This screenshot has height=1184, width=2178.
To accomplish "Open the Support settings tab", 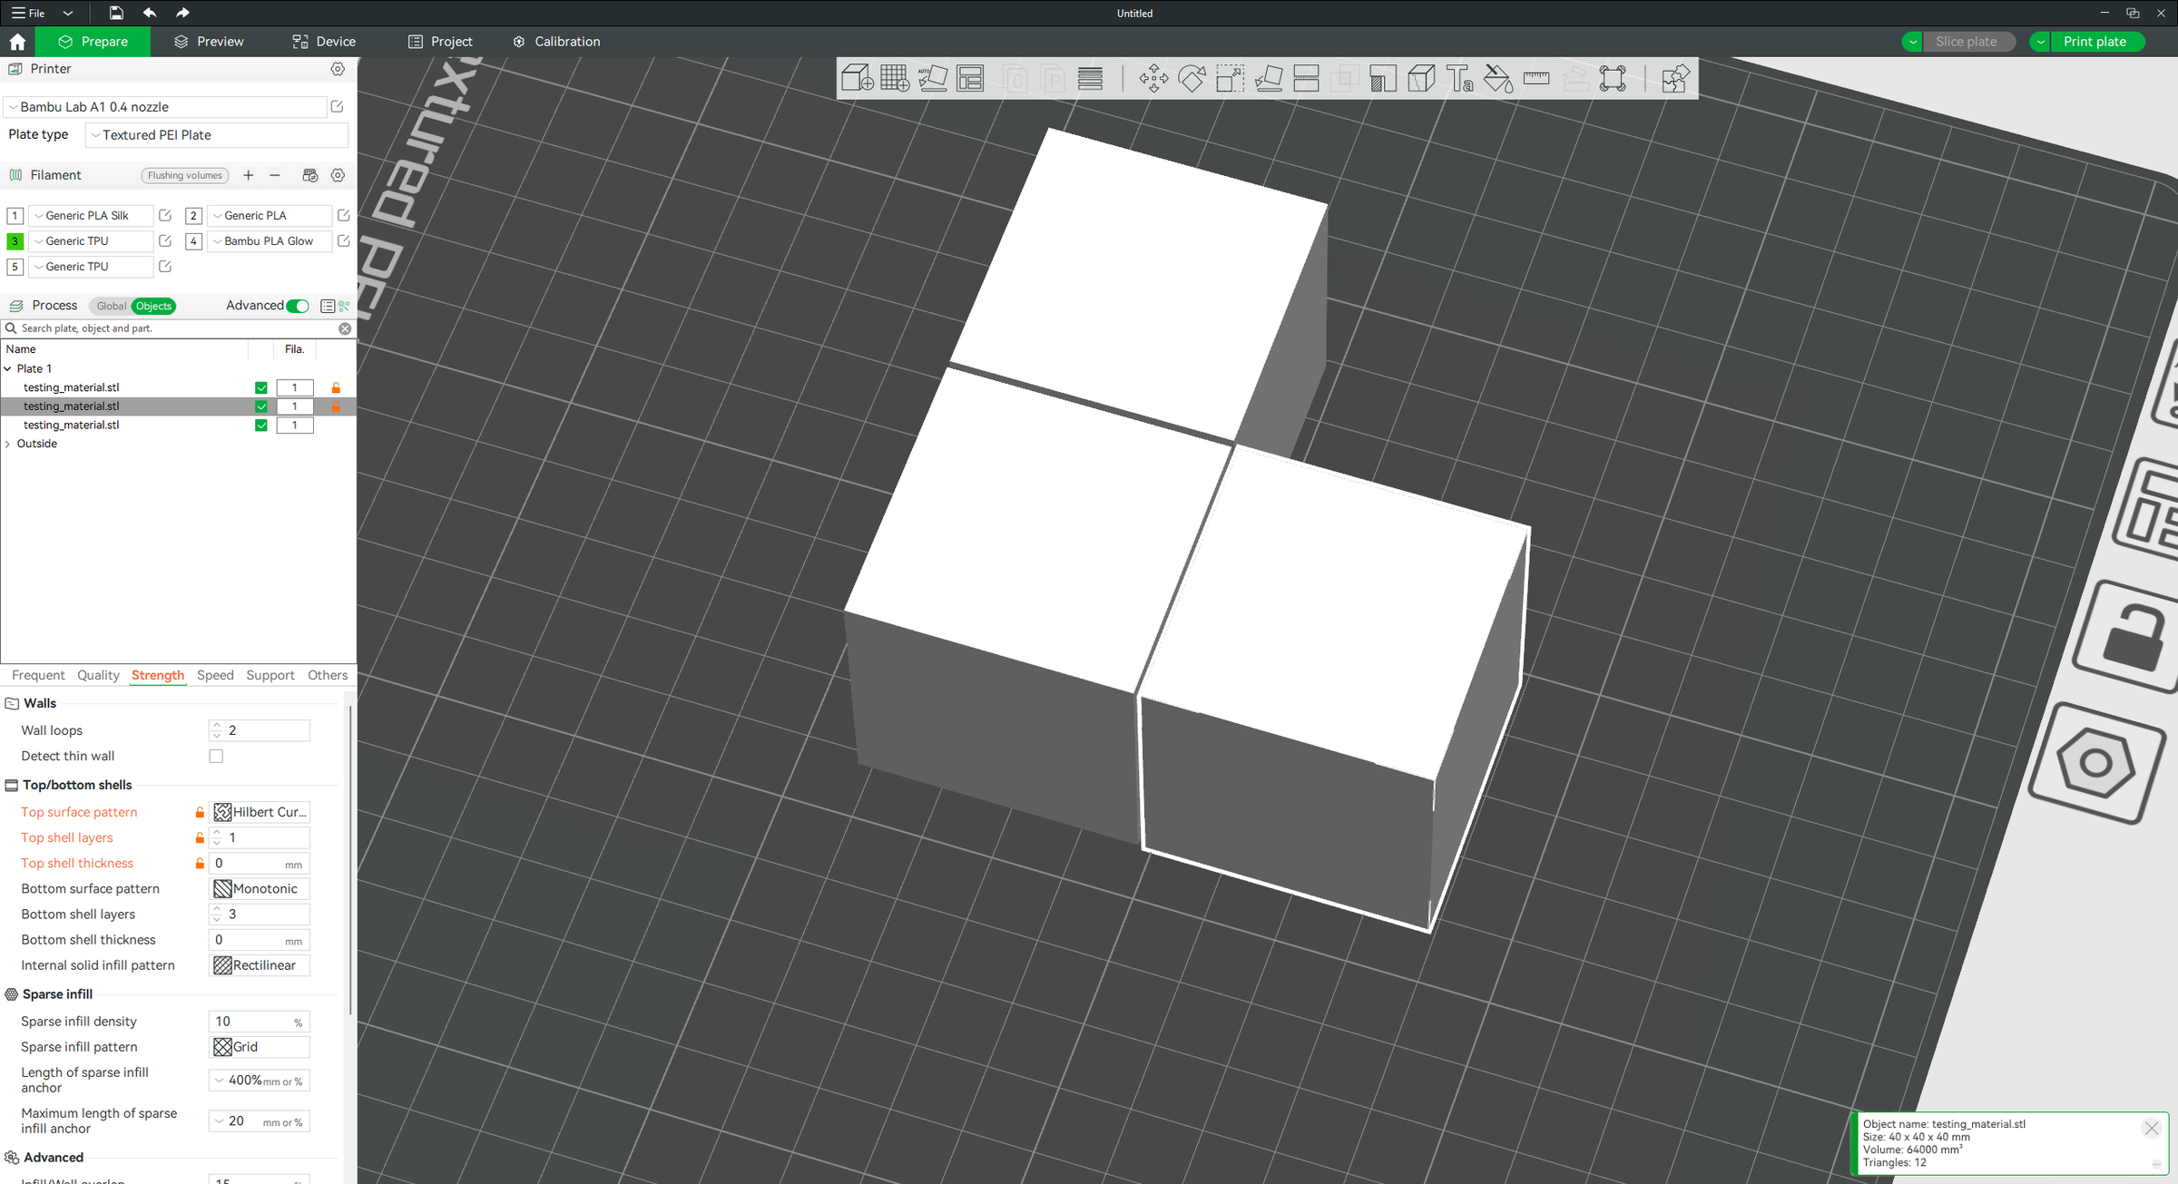I will [270, 675].
